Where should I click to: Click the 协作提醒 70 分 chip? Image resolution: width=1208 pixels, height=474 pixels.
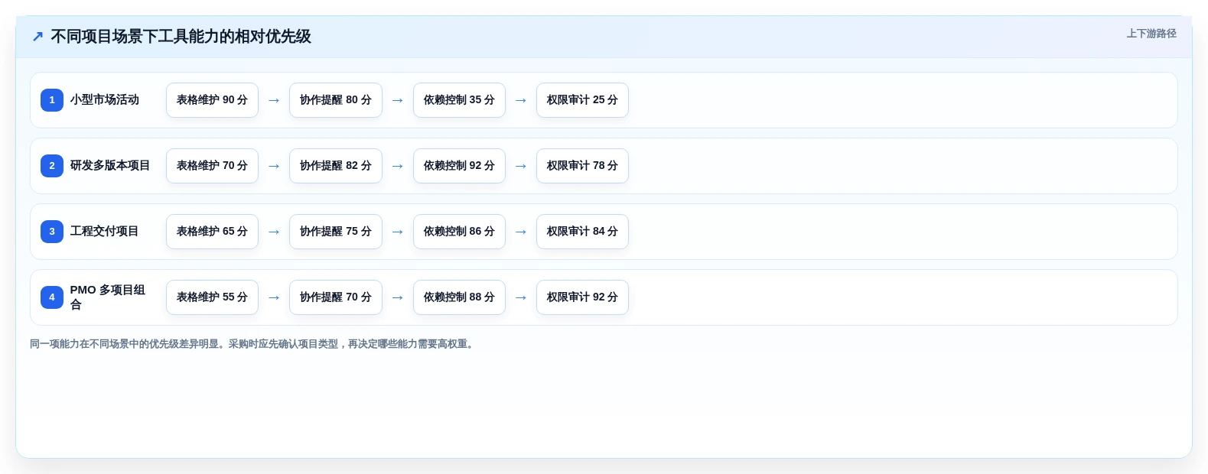point(336,297)
